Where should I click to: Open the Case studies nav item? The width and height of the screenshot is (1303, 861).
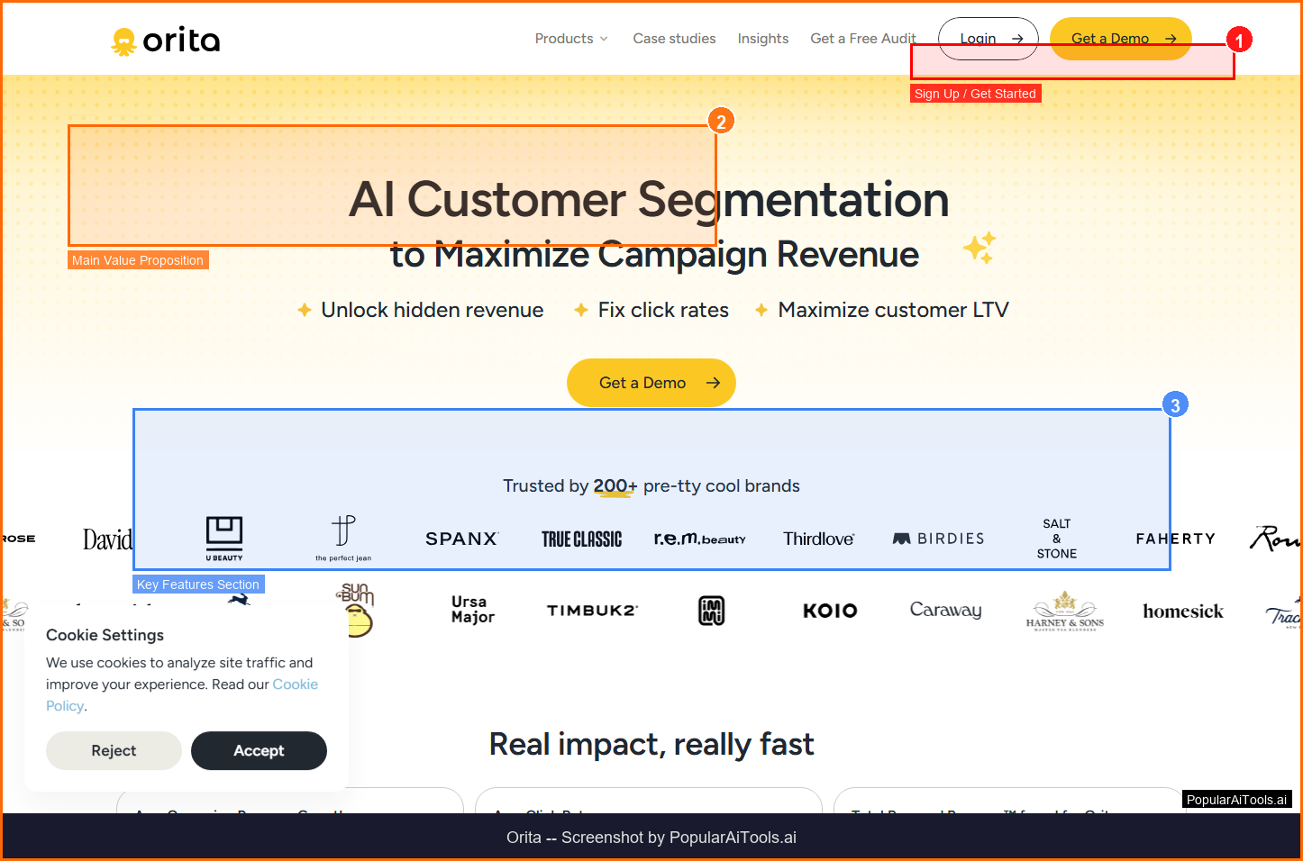[x=674, y=39]
